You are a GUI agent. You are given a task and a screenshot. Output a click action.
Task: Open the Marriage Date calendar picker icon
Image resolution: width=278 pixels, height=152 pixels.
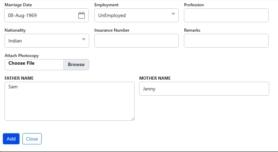81,15
